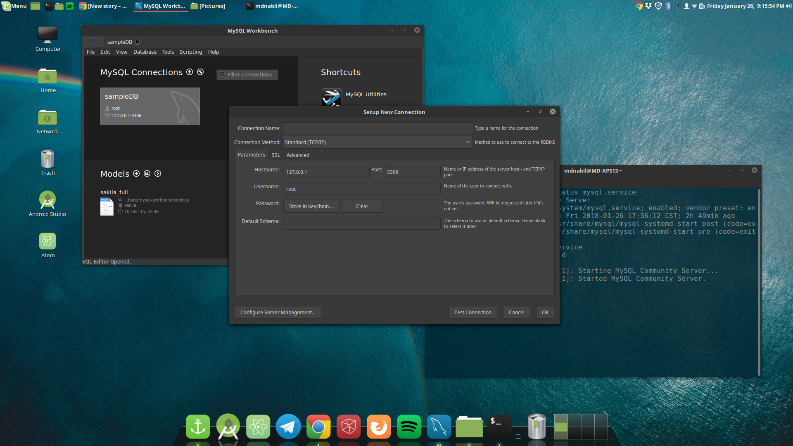The width and height of the screenshot is (793, 446).
Task: Open the Tools menu in Workbench
Action: 168,52
